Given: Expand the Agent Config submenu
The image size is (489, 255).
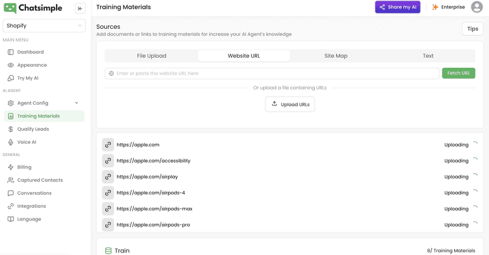Looking at the screenshot, I should pyautogui.click(x=44, y=103).
